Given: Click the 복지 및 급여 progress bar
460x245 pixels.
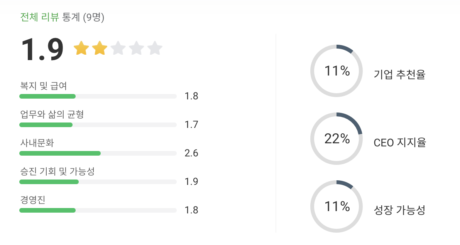Looking at the screenshot, I should pyautogui.click(x=98, y=96).
